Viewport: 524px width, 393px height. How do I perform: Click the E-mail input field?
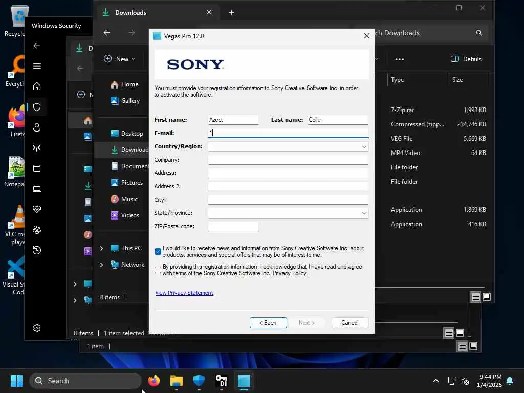[x=288, y=133]
